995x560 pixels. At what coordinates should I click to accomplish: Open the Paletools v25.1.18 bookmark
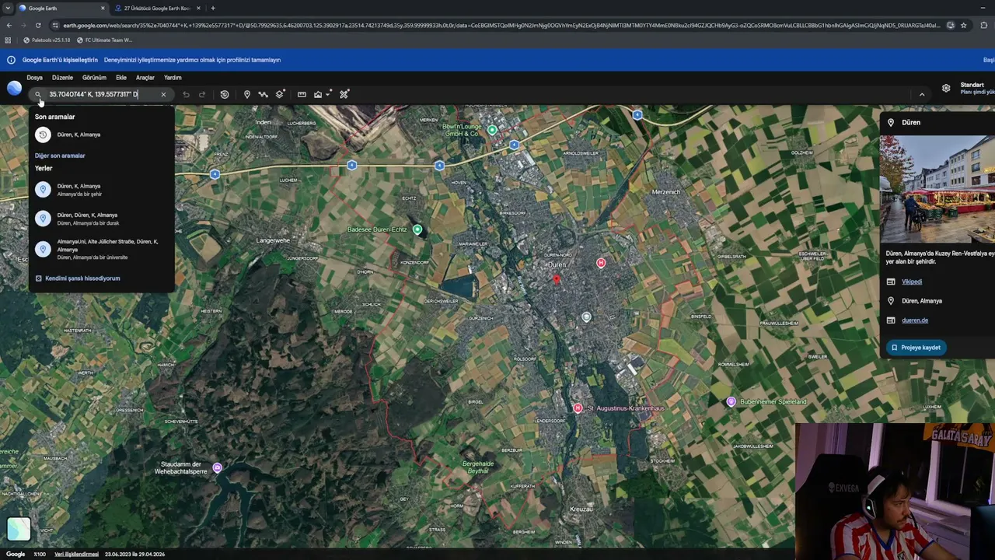click(x=47, y=40)
